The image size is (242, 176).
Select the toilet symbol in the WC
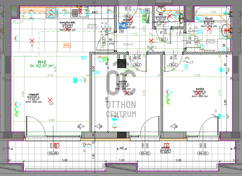(x=161, y=10)
